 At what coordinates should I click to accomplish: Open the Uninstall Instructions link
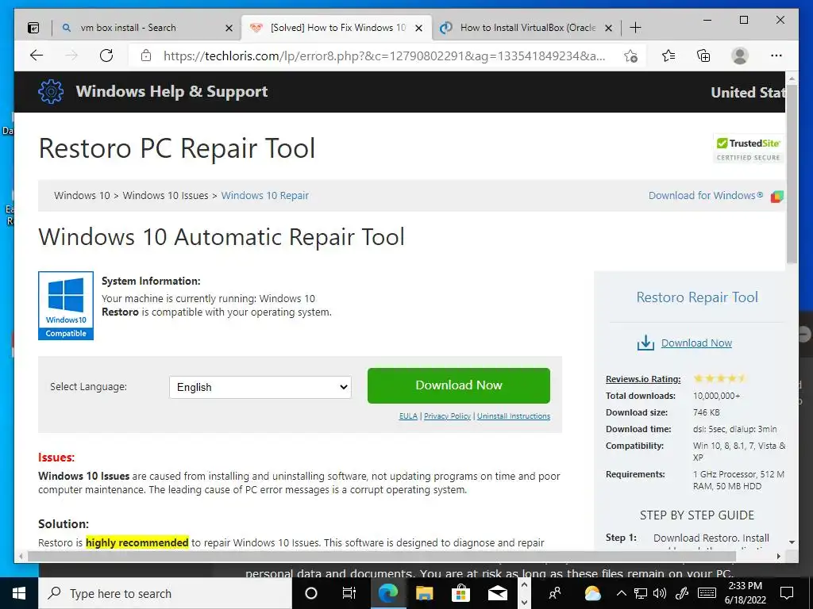click(514, 416)
